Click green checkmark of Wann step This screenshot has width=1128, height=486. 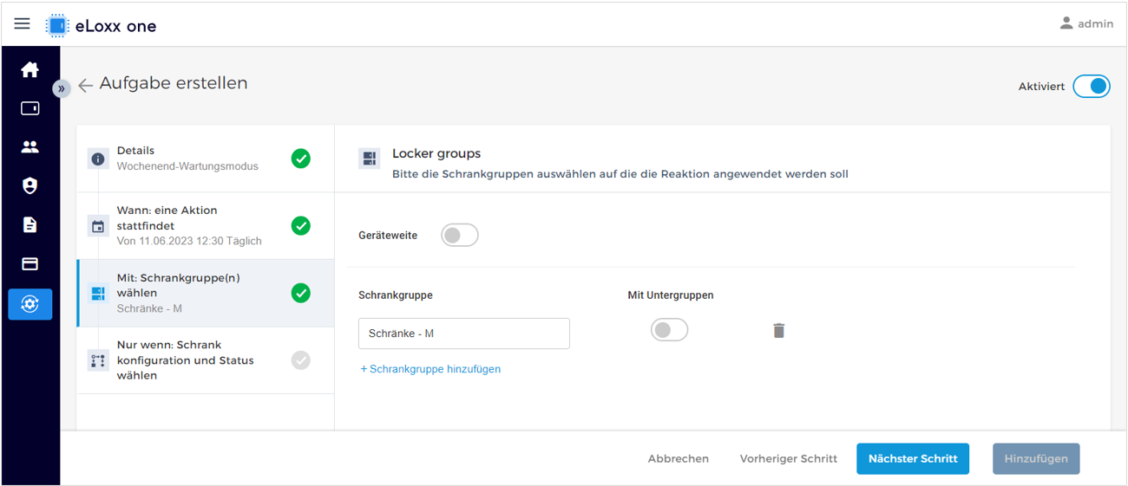(x=301, y=225)
